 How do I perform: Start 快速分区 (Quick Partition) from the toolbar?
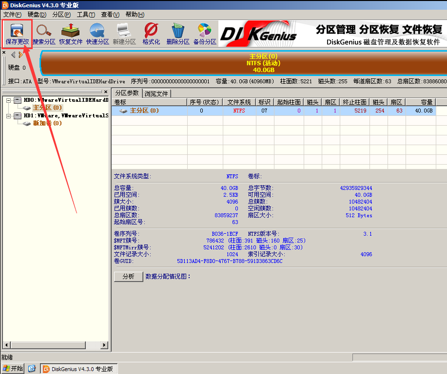pyautogui.click(x=97, y=34)
